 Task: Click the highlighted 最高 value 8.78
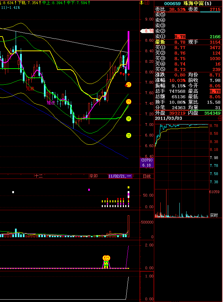click(215, 91)
